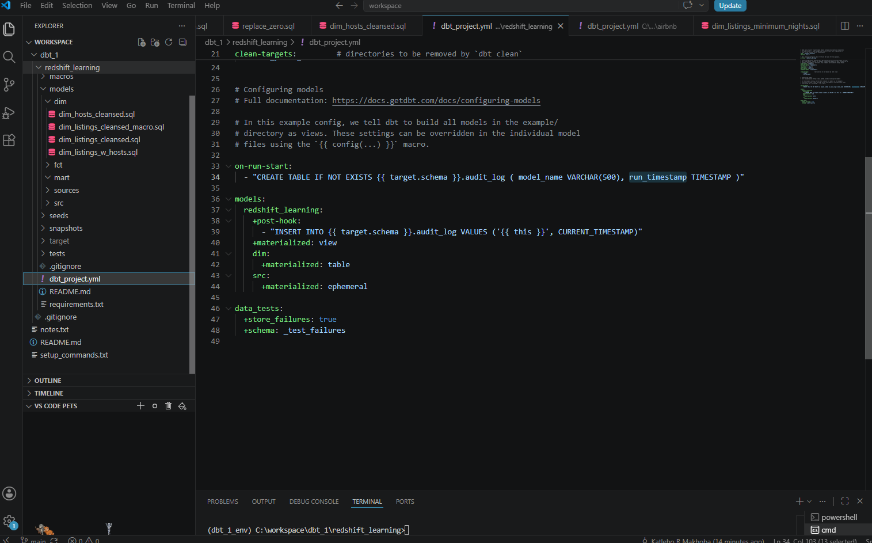
Task: Click the Explorer vertical scrollbar
Action: (192, 233)
